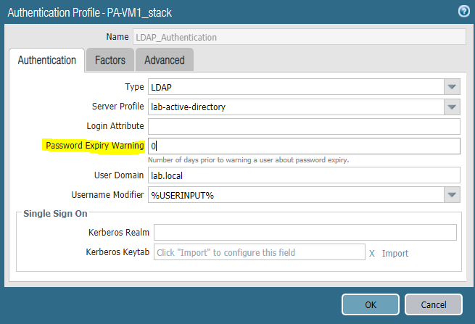Click the Username Modifier box showing %USERINPUT%
475x324 pixels.
296,195
